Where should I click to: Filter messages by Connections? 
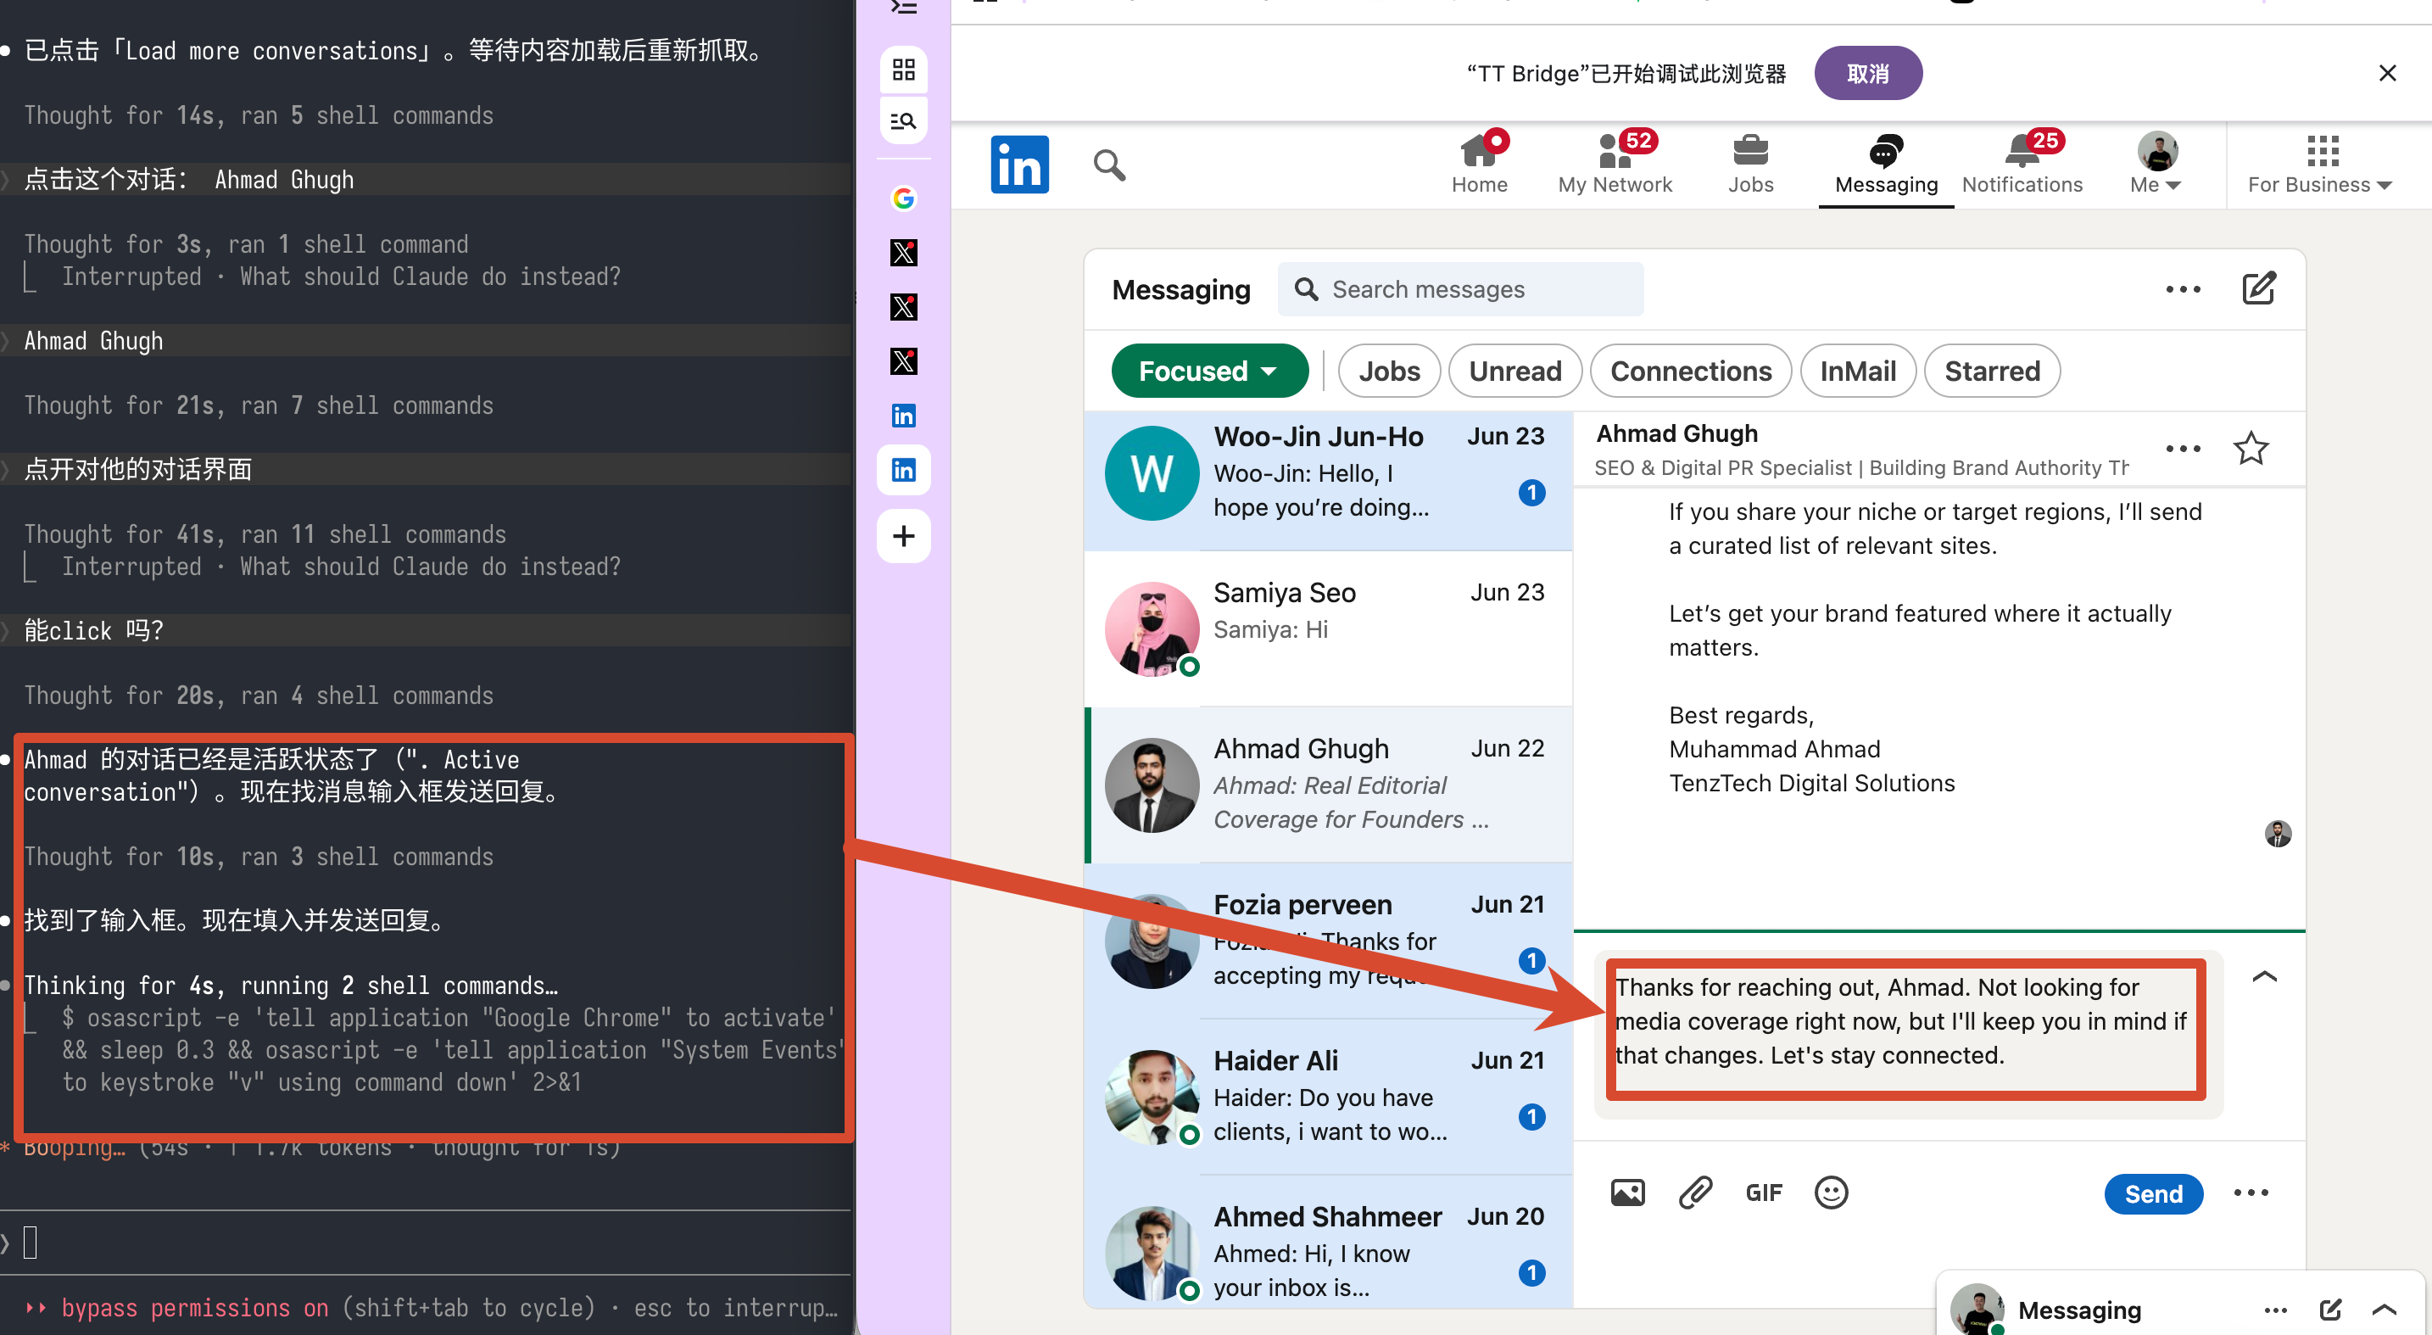[x=1690, y=371]
